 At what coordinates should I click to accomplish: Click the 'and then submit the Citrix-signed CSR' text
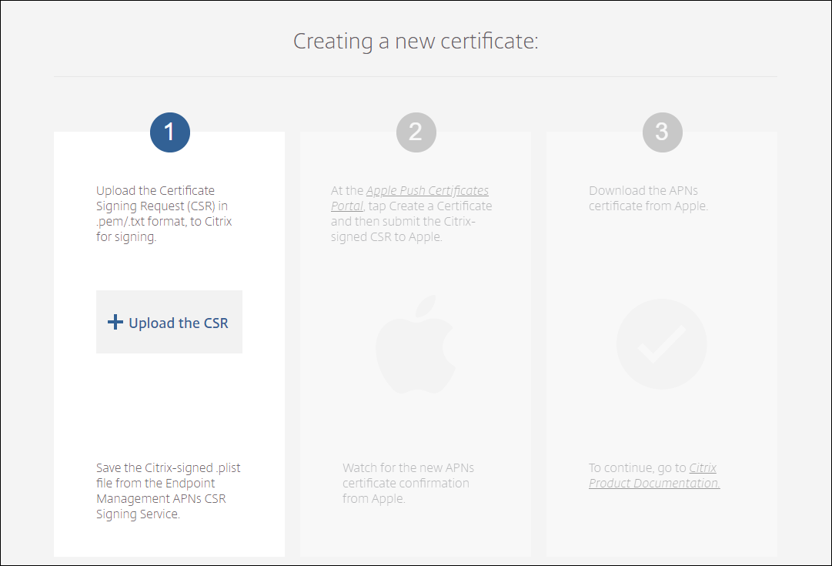tap(403, 229)
